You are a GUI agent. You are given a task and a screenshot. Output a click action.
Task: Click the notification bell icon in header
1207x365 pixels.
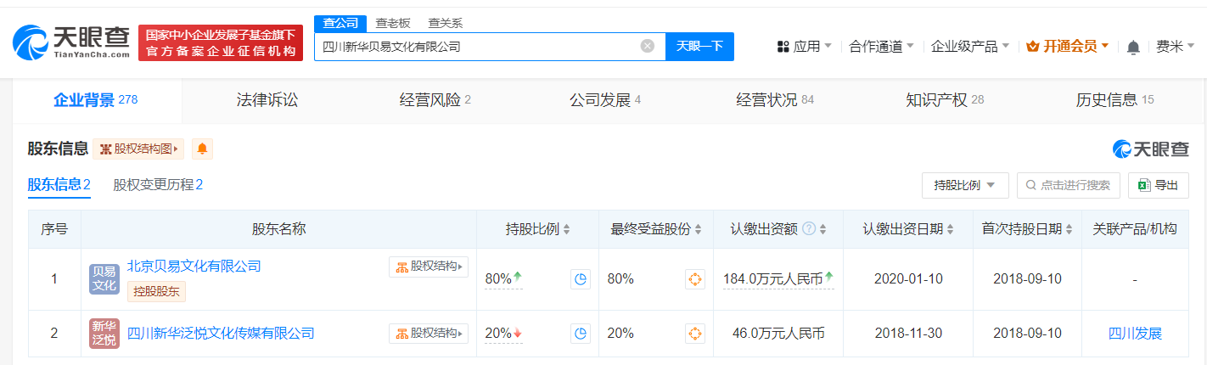coord(1133,48)
